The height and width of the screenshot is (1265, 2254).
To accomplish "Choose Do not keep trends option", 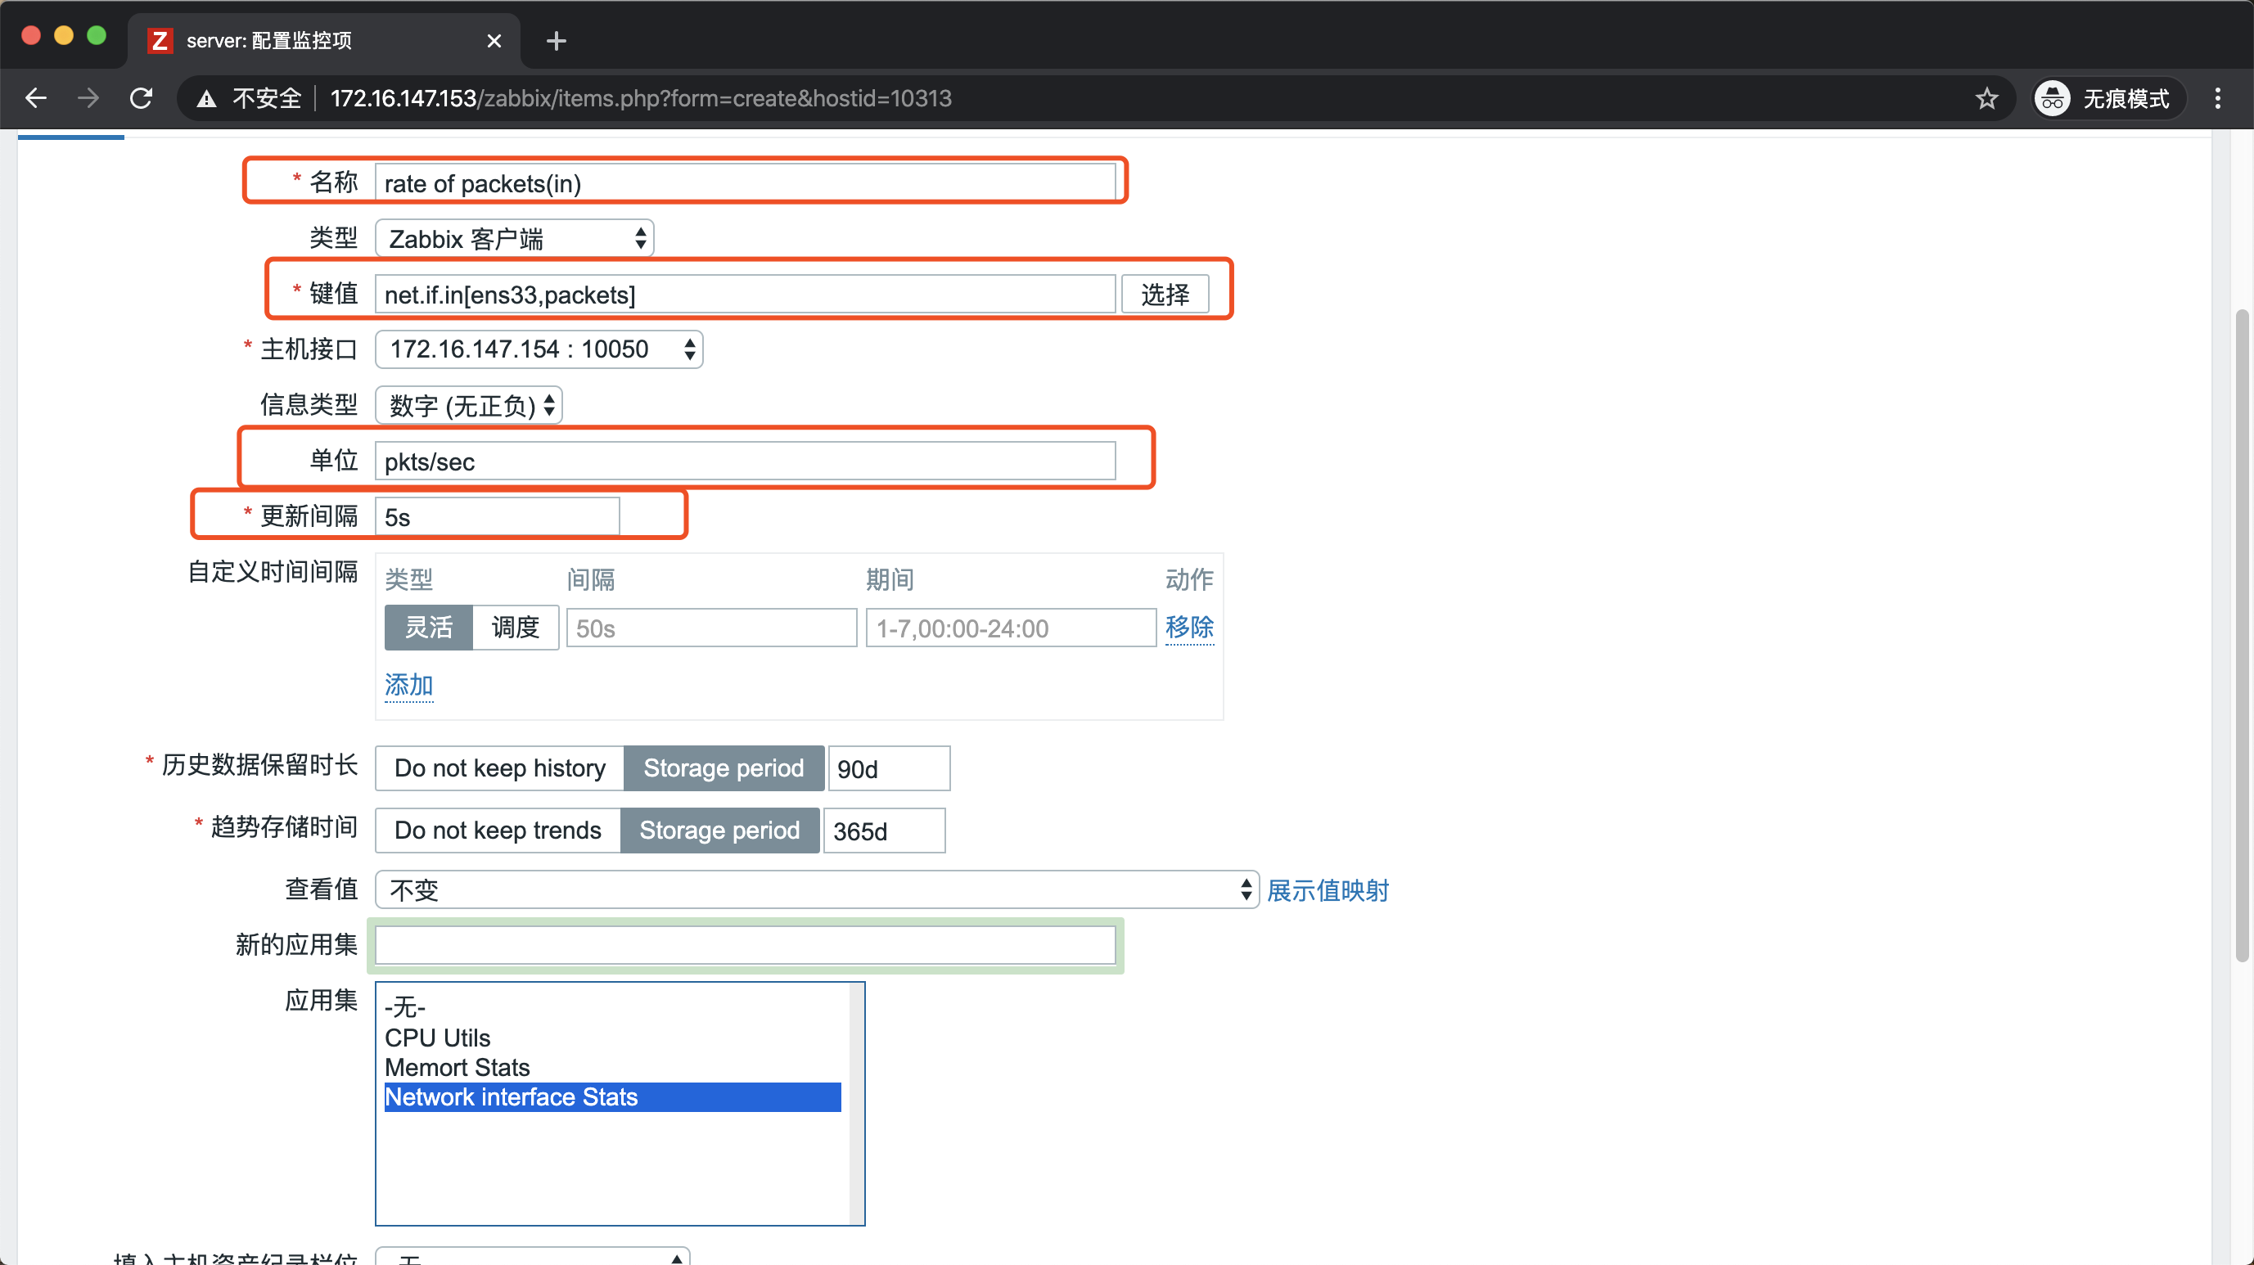I will coord(498,831).
